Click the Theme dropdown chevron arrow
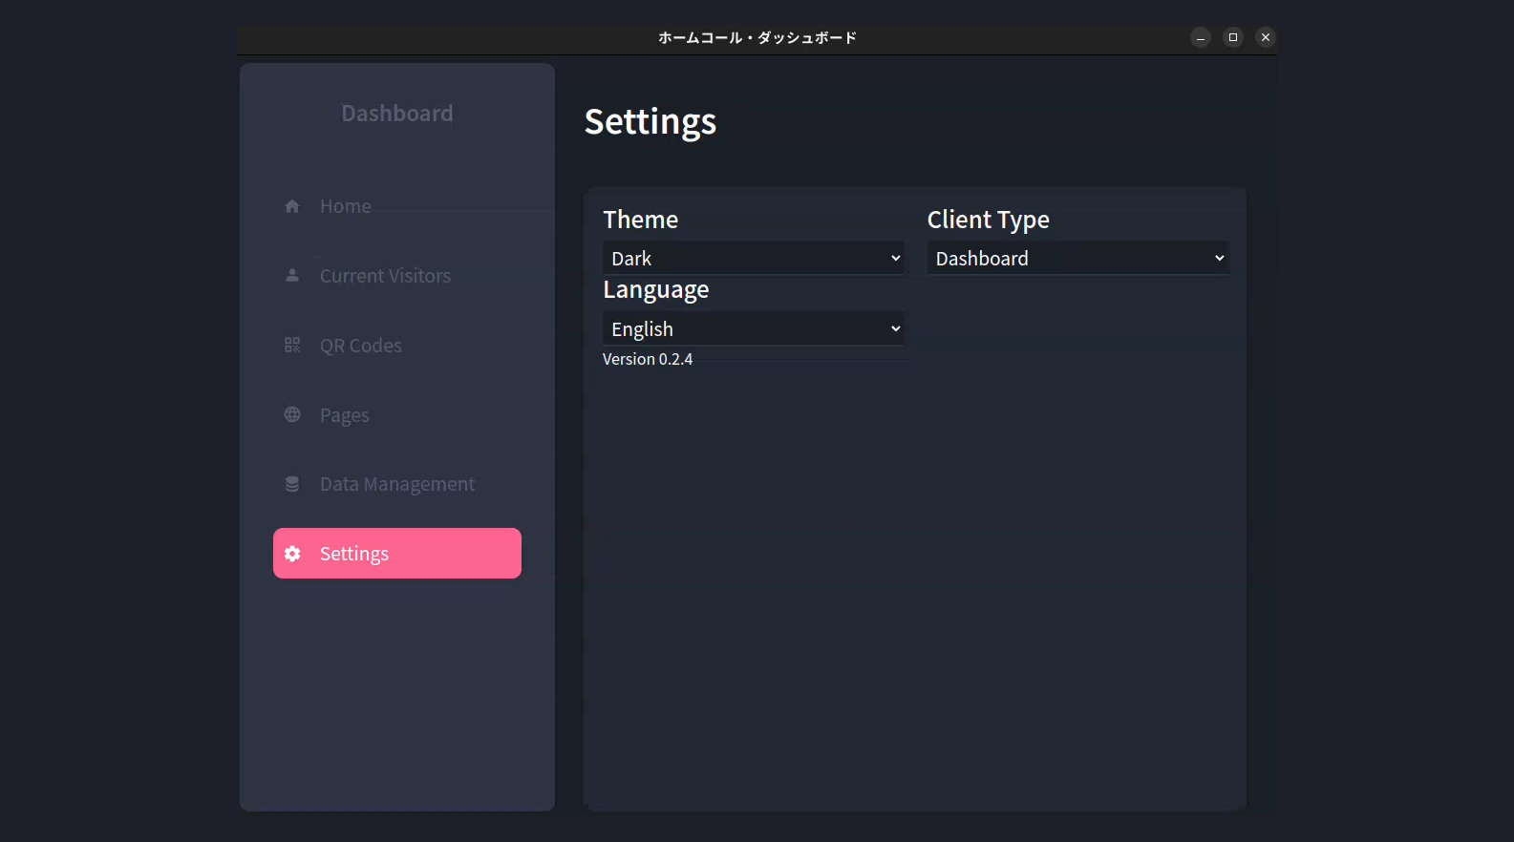 coord(895,259)
